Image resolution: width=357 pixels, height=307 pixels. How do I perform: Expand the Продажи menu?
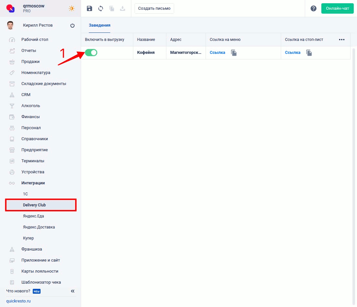pos(30,62)
